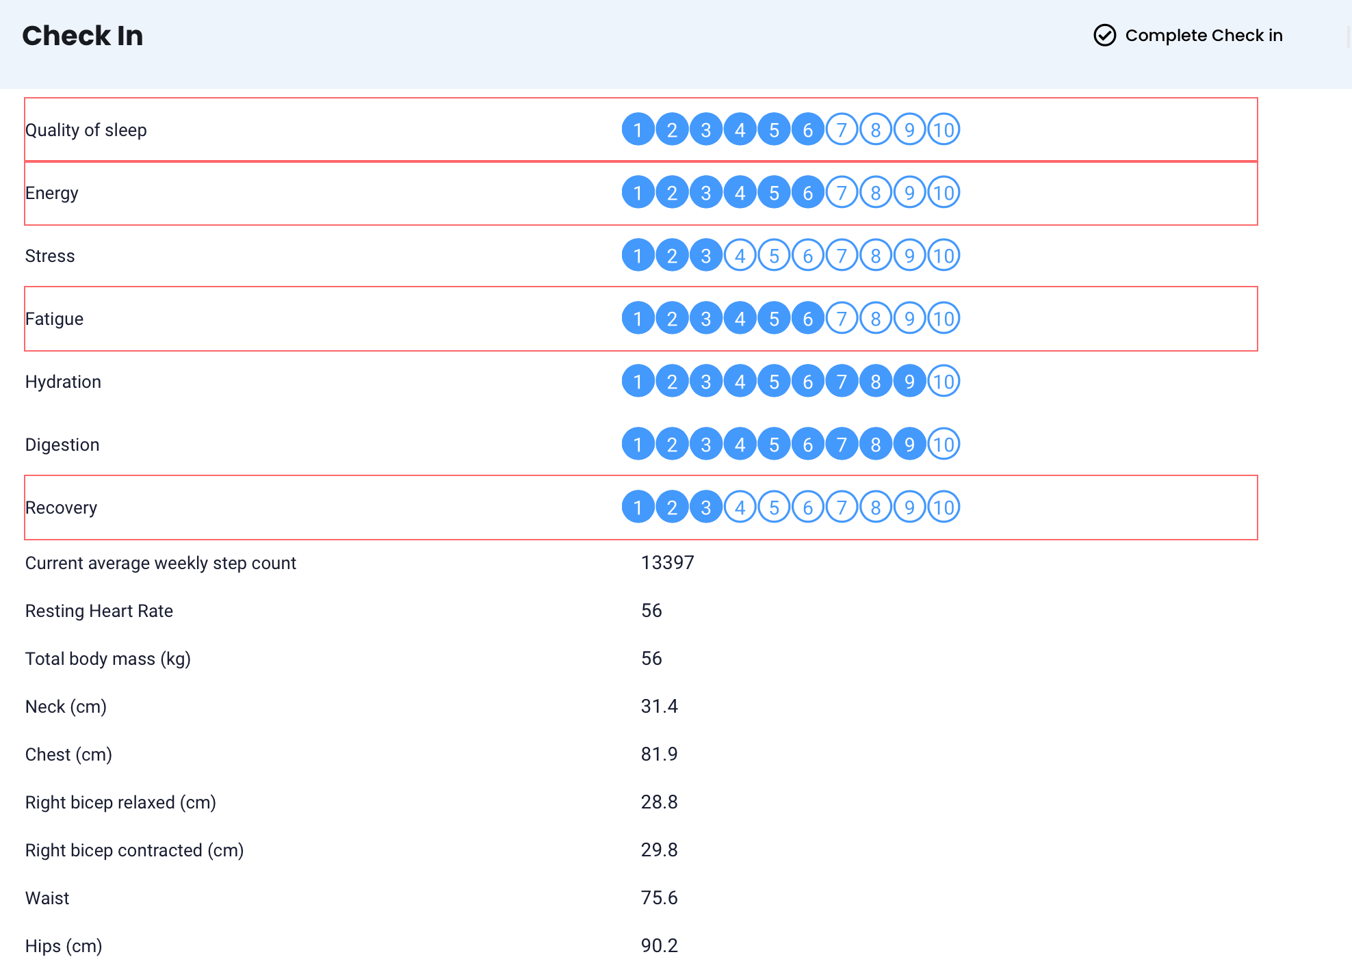This screenshot has width=1352, height=974.
Task: Click the Complete Check in checkmark icon
Action: coord(1104,36)
